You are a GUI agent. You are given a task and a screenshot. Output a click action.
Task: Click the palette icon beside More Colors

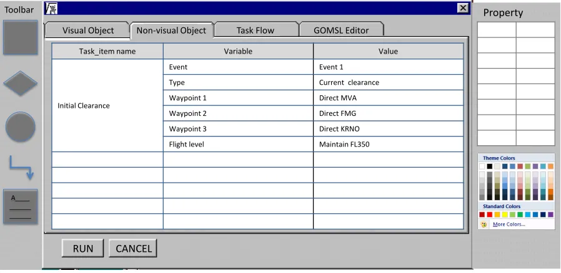point(484,224)
